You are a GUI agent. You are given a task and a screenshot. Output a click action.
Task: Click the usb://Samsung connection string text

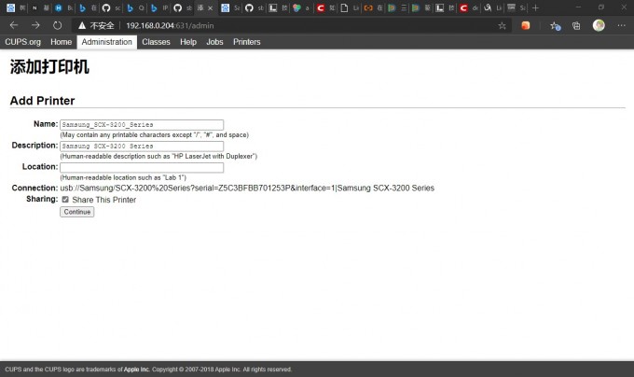point(247,188)
